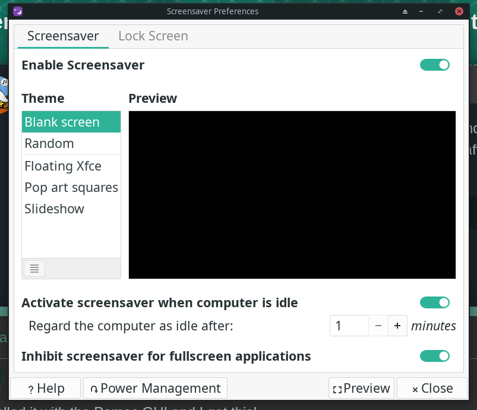Click the minus icon to decrease idle minutes
The height and width of the screenshot is (410, 477).
click(378, 326)
